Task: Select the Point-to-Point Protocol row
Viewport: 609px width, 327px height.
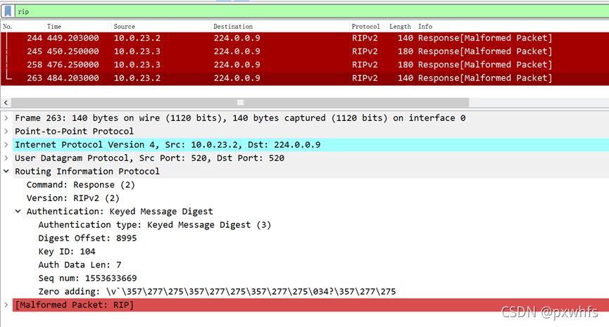Action: click(x=310, y=131)
